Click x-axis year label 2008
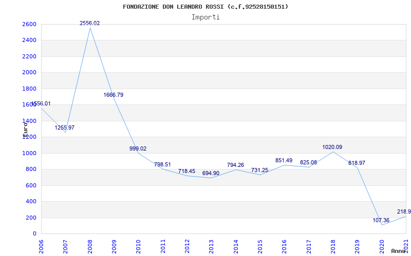This screenshot has height=256, width=411. [90, 246]
